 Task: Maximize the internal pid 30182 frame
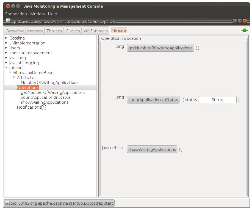pyautogui.click(x=240, y=21)
